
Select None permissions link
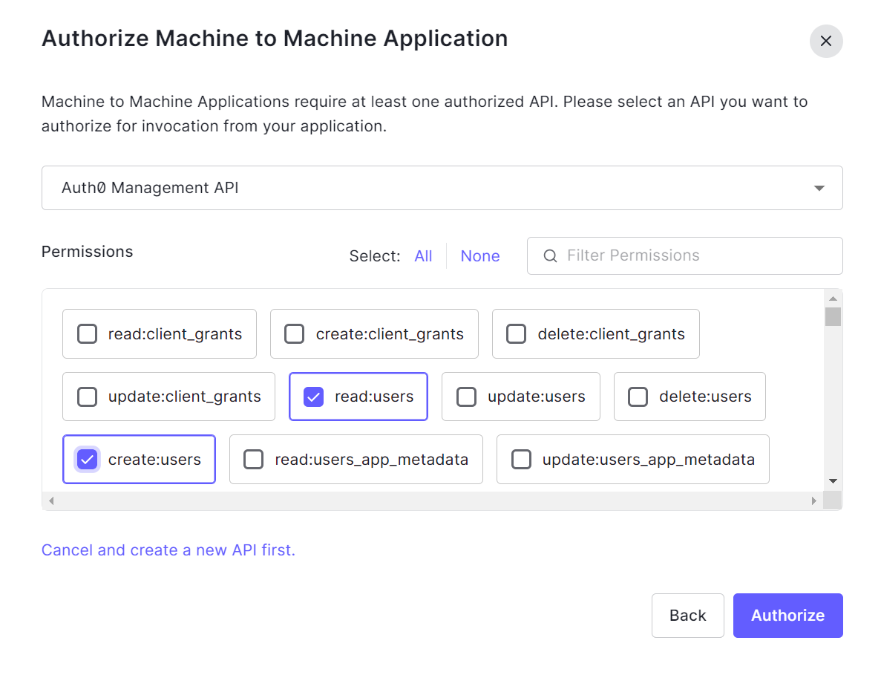coord(479,256)
